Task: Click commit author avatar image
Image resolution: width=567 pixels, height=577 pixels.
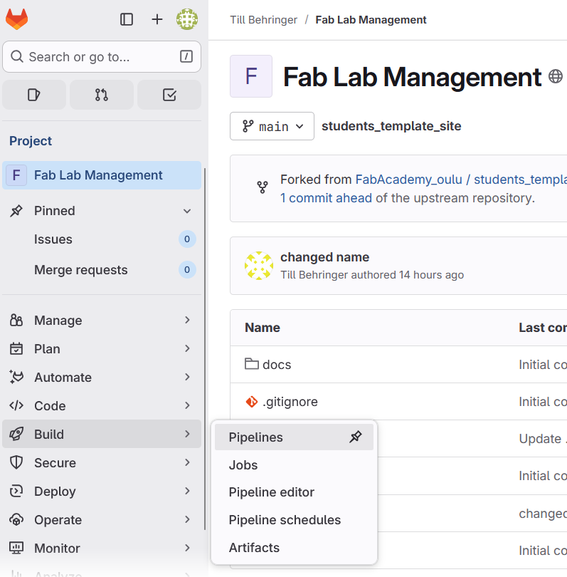Action: coord(259,266)
